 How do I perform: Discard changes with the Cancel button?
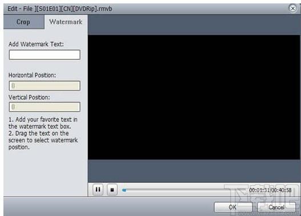point(276,207)
